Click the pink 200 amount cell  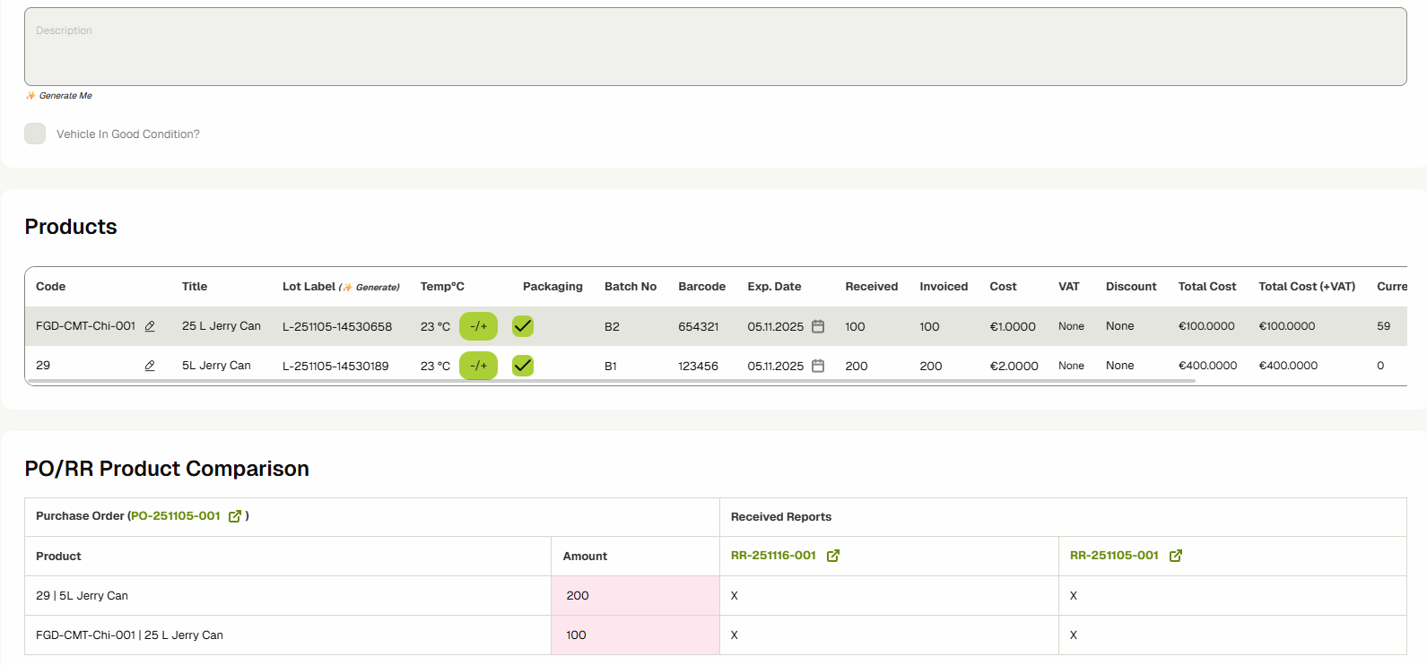[x=635, y=596]
